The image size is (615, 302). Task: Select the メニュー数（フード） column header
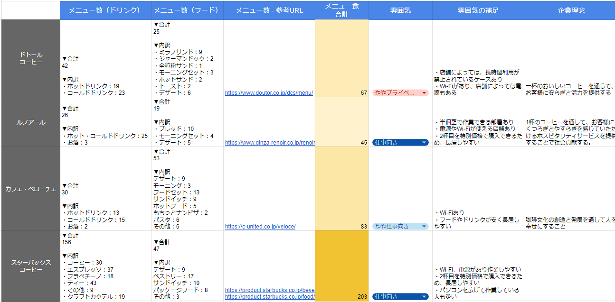click(187, 10)
